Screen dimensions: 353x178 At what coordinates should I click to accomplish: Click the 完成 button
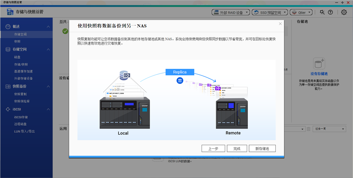(237, 148)
